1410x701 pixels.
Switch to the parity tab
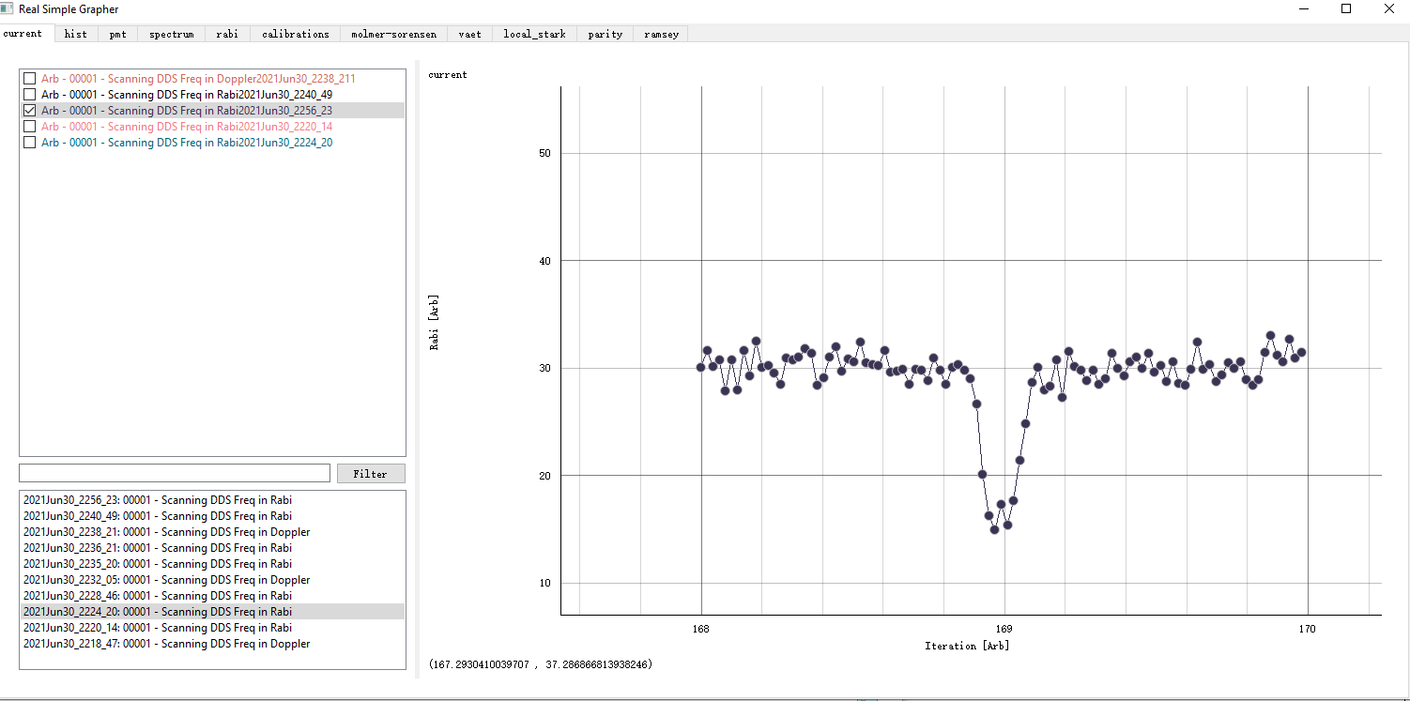click(605, 34)
